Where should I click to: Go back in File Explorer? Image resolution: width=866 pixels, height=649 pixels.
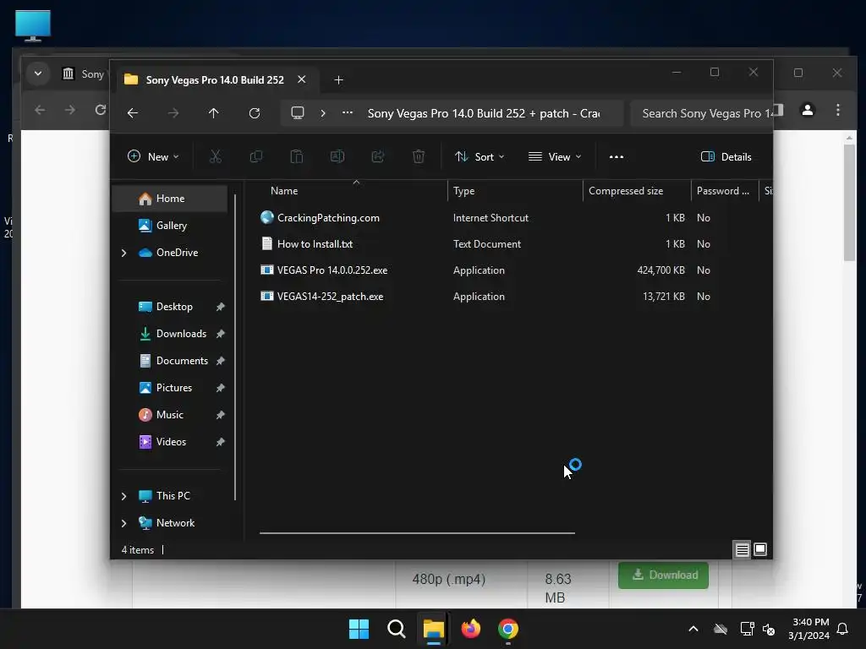(133, 113)
